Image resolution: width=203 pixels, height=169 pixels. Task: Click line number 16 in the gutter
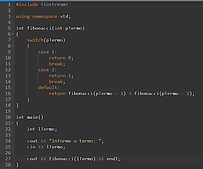click(8, 93)
